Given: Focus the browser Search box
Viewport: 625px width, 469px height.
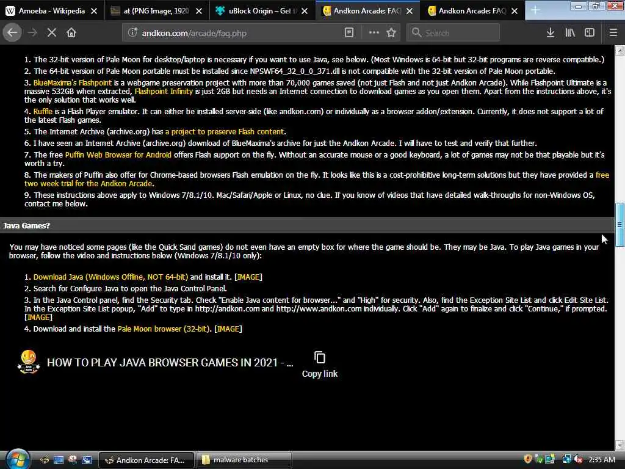Looking at the screenshot, I should point(453,33).
